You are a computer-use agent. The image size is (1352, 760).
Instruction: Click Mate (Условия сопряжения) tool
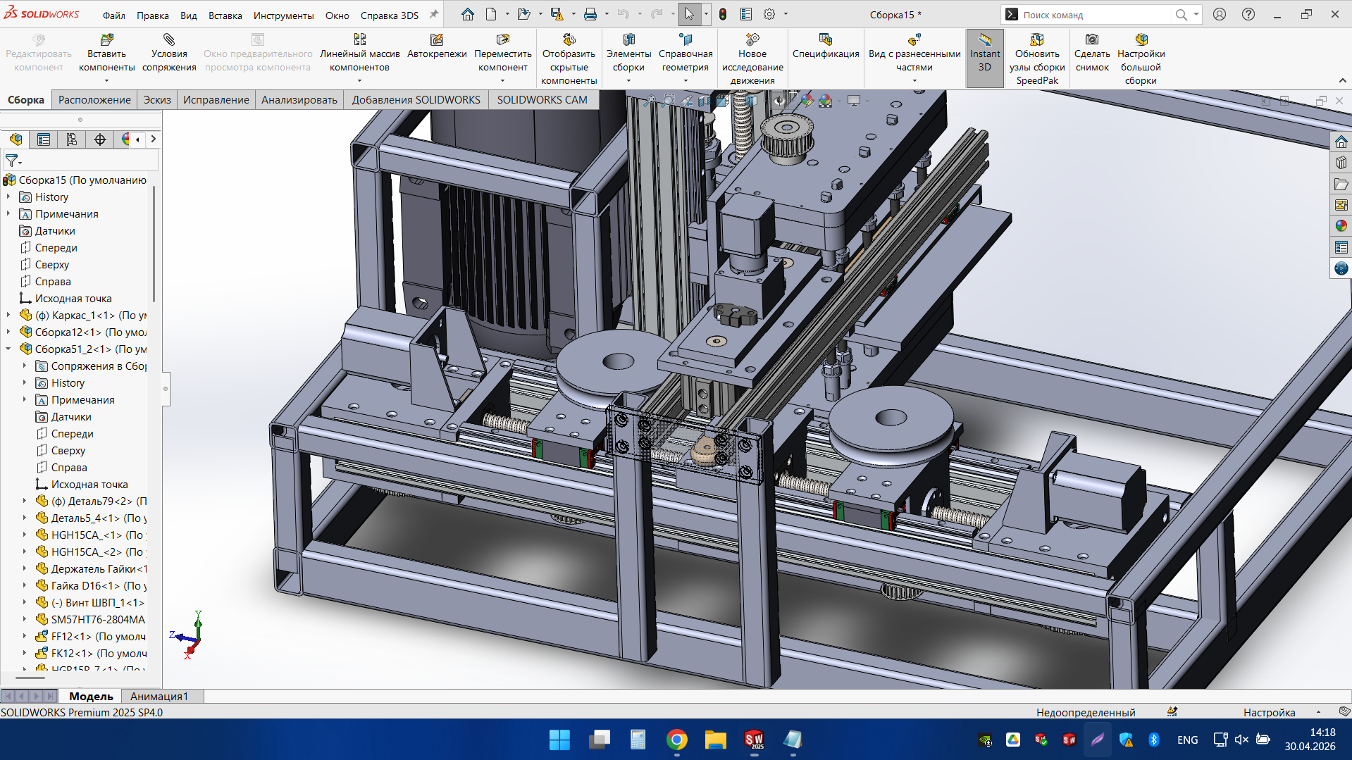[x=169, y=53]
